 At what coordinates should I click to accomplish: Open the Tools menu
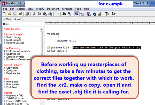[x=78, y=9]
